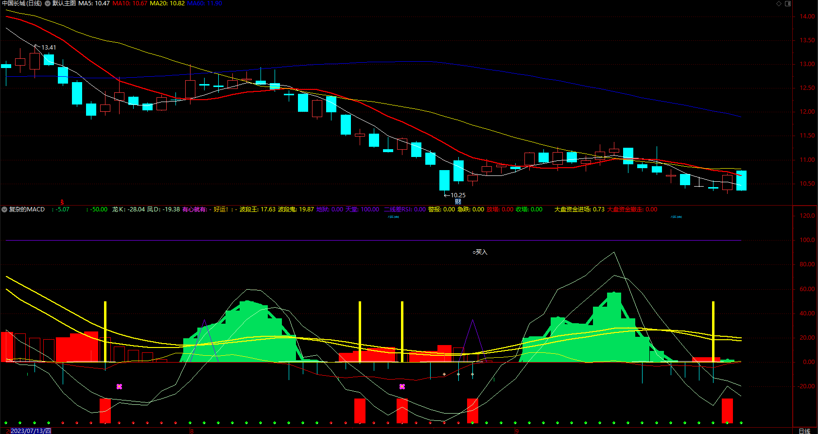This screenshot has width=818, height=434.
Task: Click the 波段鬼: 19.87 value
Action: pos(296,209)
